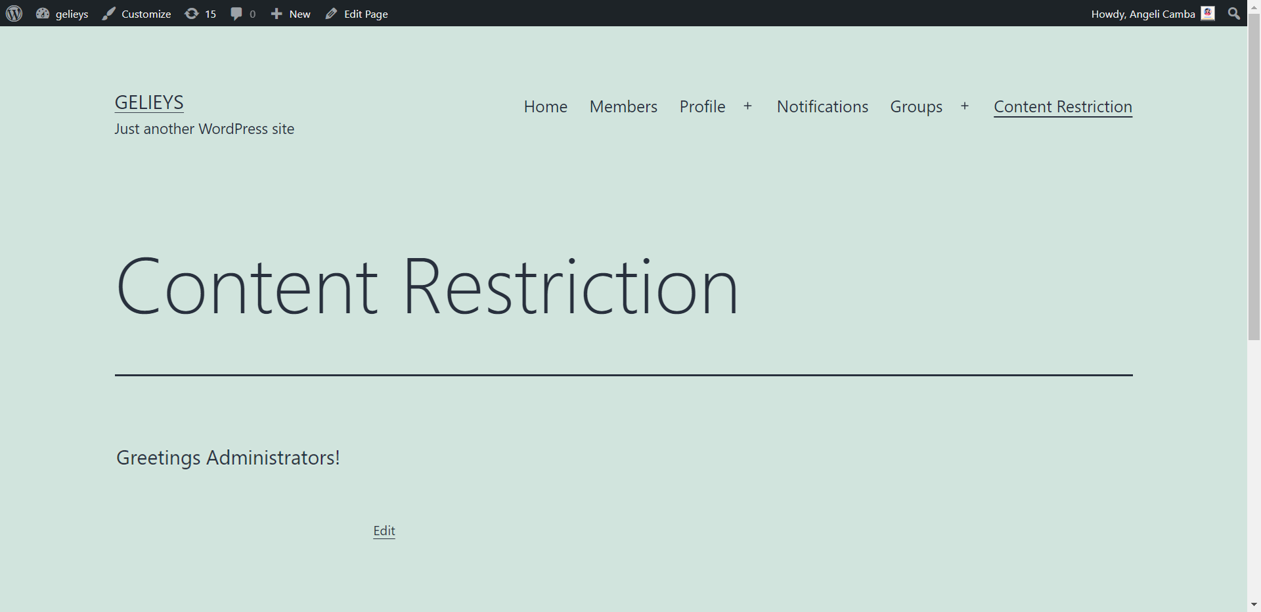Open the comments bubble with 0 comments
The image size is (1261, 612).
pyautogui.click(x=243, y=14)
